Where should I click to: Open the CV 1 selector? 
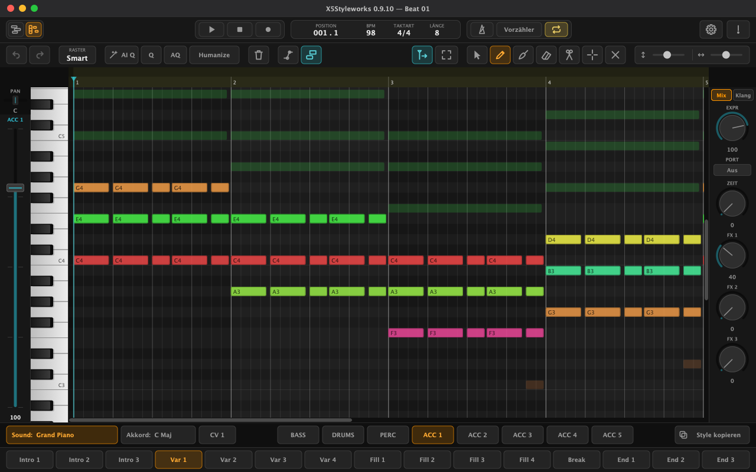217,435
